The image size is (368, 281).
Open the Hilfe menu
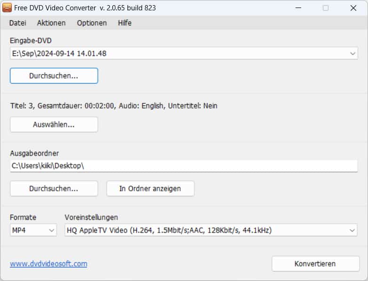tap(125, 23)
